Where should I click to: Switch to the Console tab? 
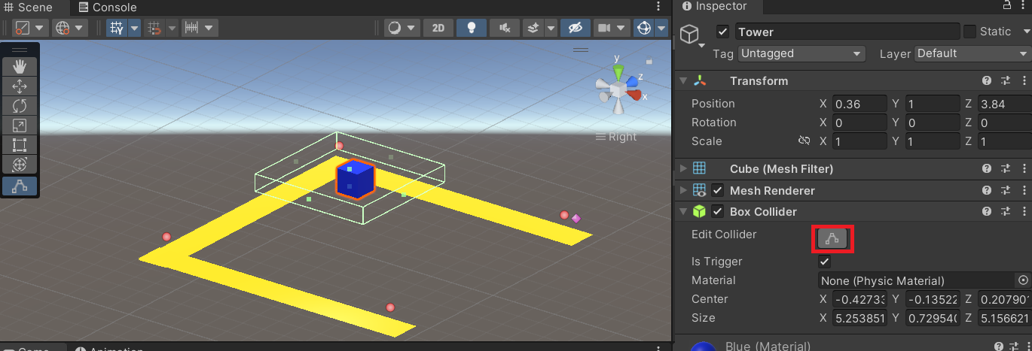108,8
